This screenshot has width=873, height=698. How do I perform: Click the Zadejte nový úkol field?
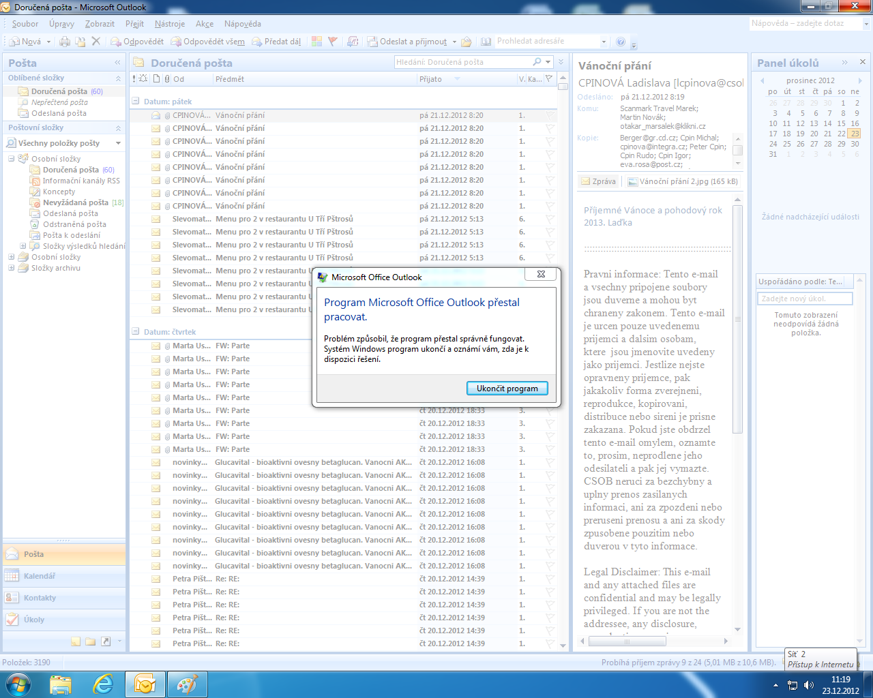pyautogui.click(x=805, y=299)
